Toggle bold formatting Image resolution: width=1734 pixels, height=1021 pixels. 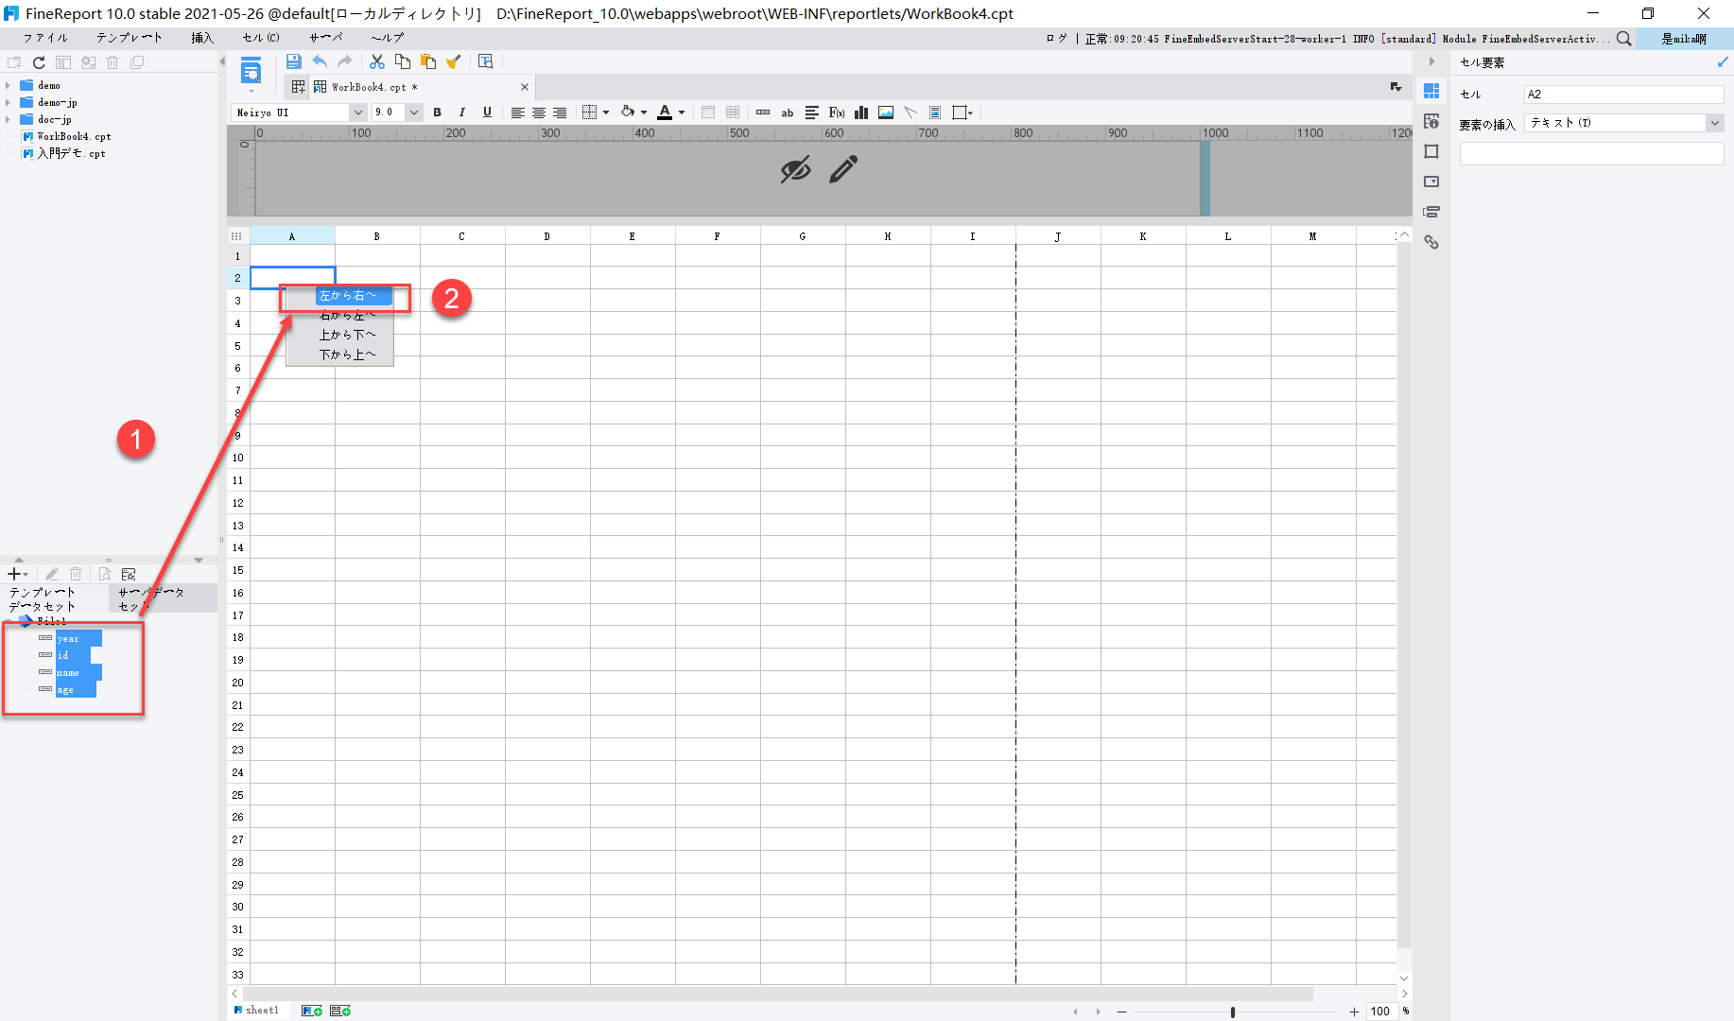(437, 112)
